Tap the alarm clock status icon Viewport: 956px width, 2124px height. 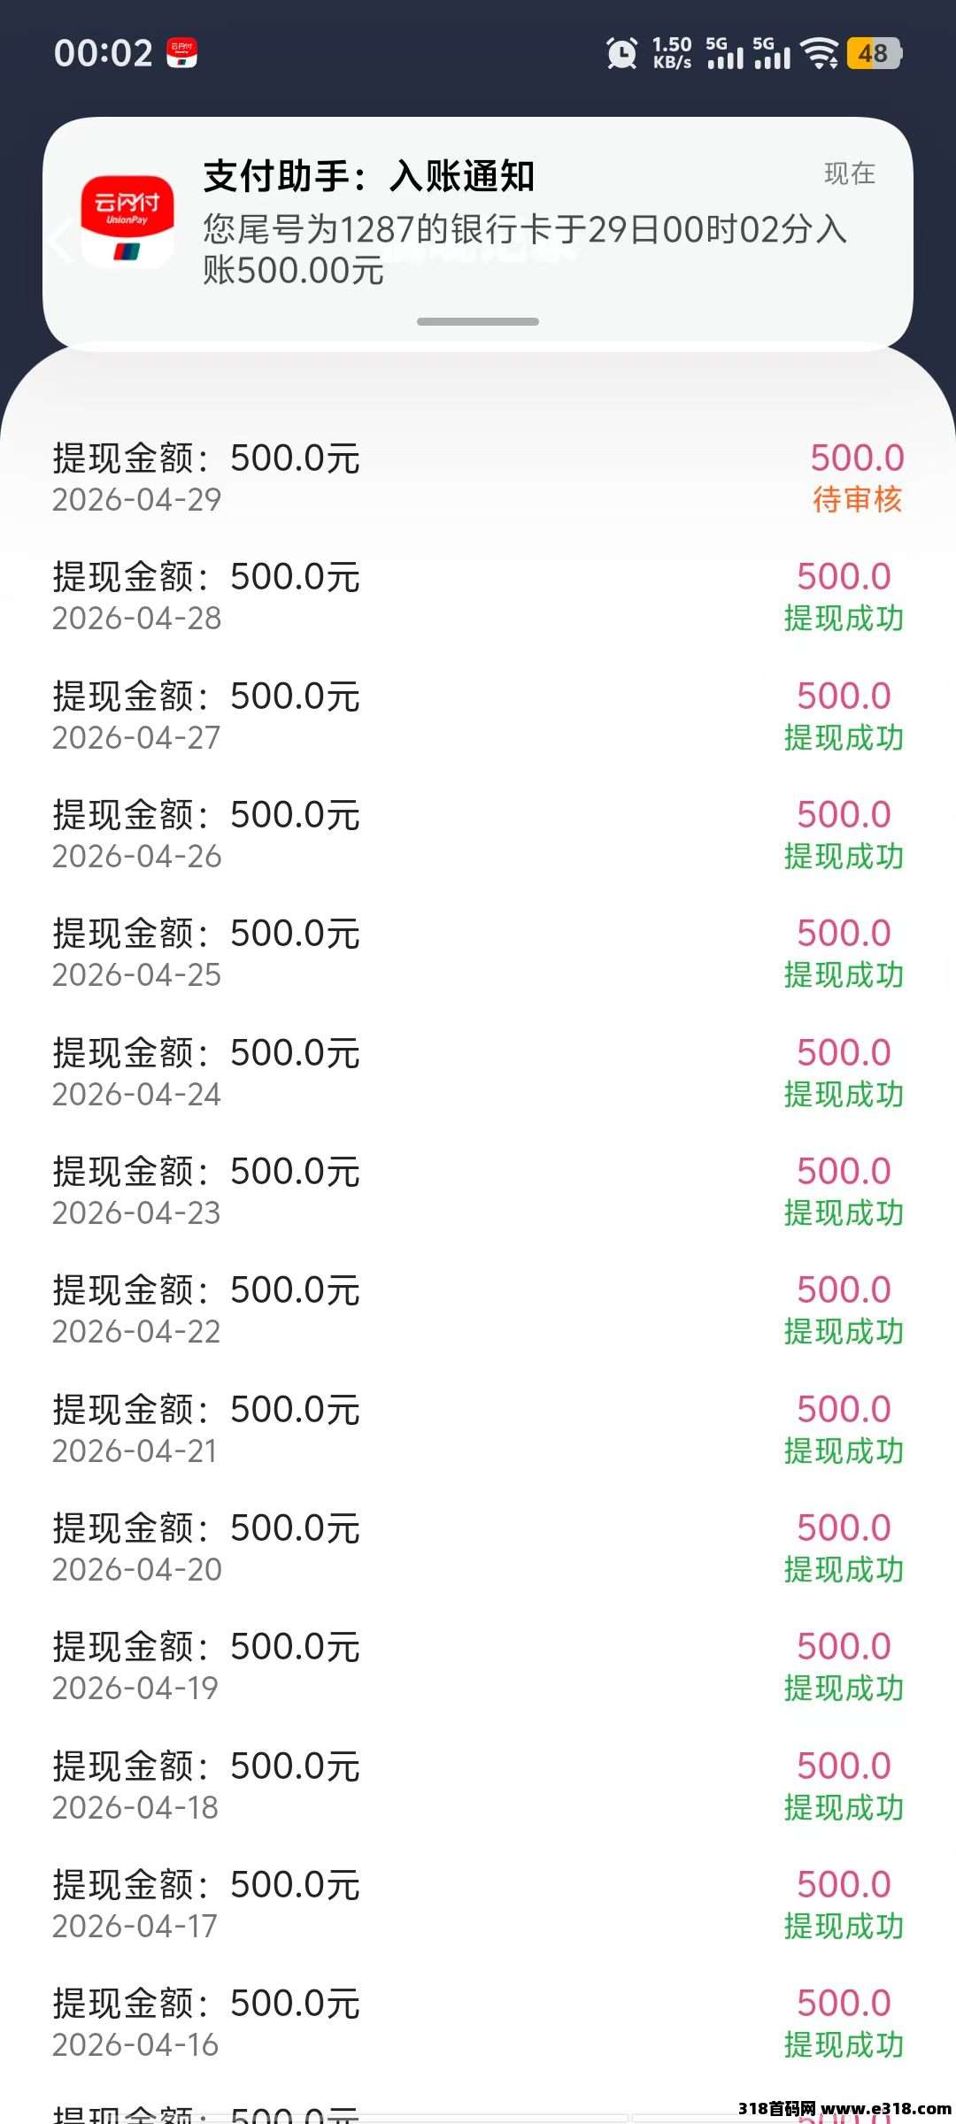[621, 53]
